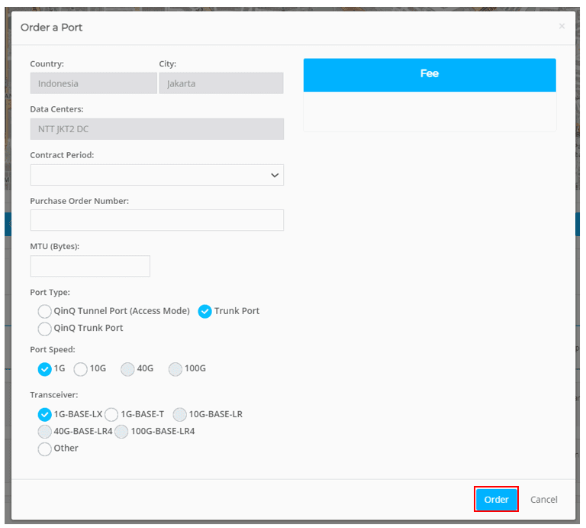Pick the 40G-BASE-LR4 transceiver
The image size is (586, 528).
point(45,431)
